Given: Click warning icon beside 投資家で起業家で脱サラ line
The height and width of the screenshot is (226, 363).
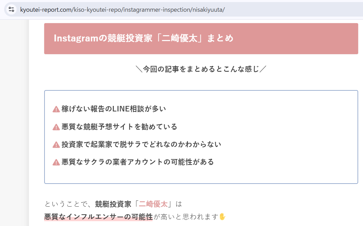Looking at the screenshot, I should point(56,145).
